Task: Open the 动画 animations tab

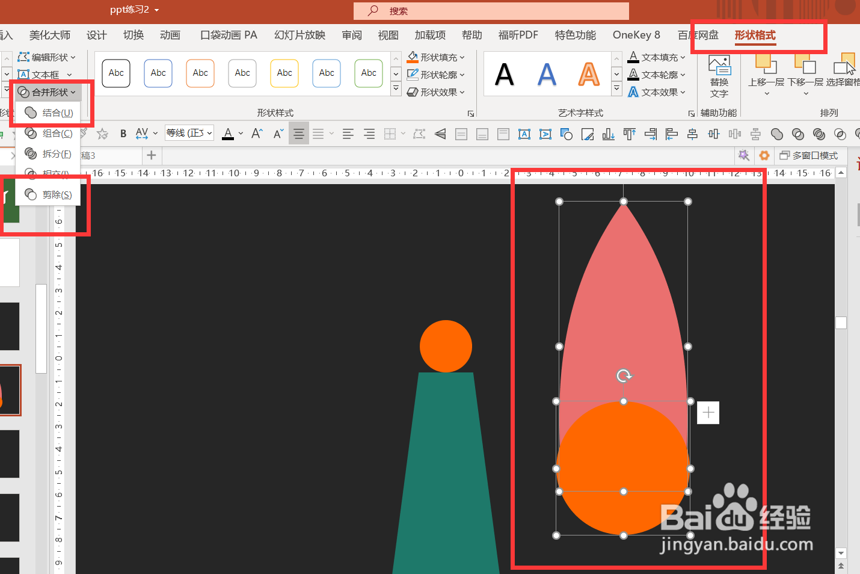Action: (x=170, y=35)
